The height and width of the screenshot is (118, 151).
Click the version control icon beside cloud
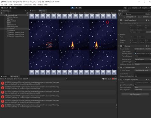coord(15,8)
